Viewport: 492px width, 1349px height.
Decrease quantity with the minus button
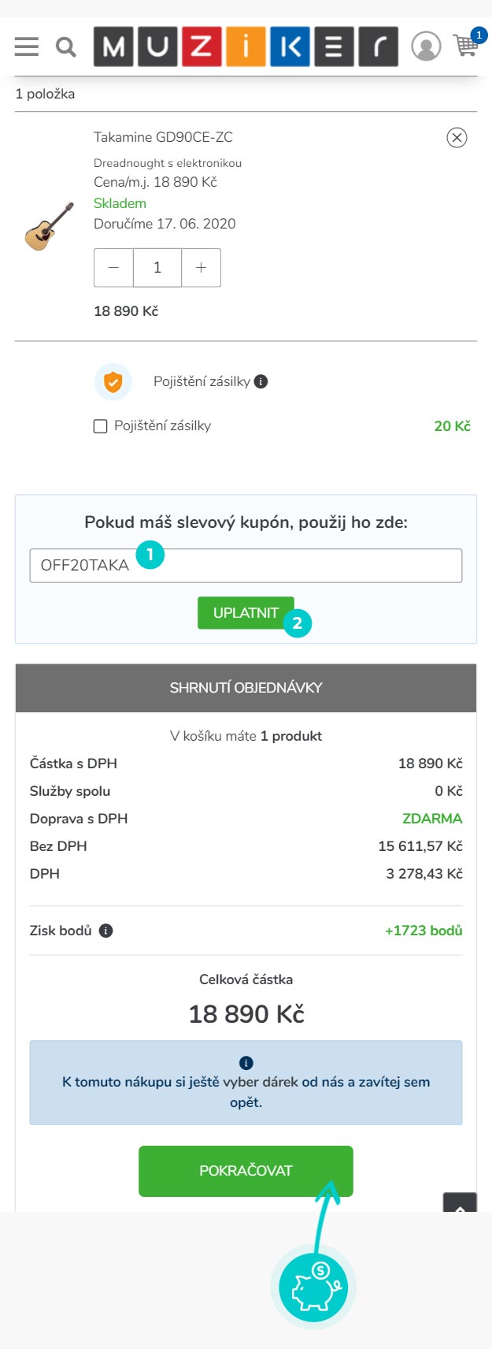coord(114,268)
